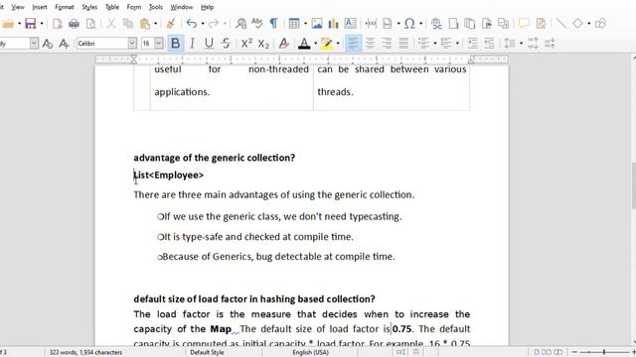Image resolution: width=636 pixels, height=357 pixels.
Task: Open the Table menu
Action: [x=112, y=7]
